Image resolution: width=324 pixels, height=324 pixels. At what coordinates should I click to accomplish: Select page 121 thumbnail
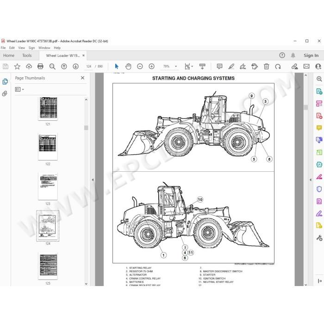tap(48, 108)
